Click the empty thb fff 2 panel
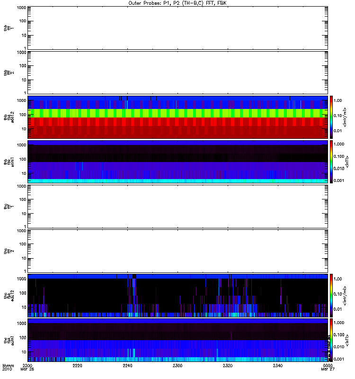This screenshot has height=379, width=355. click(177, 72)
